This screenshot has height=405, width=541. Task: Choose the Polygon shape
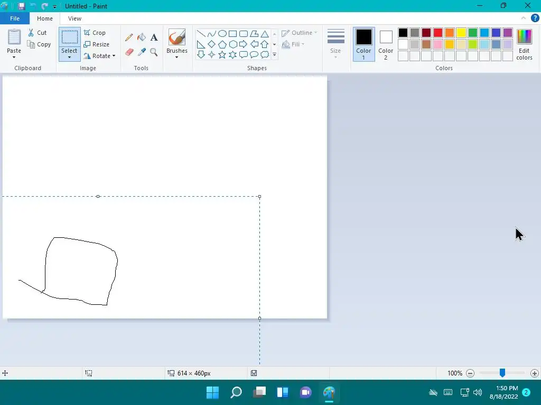[x=254, y=33]
